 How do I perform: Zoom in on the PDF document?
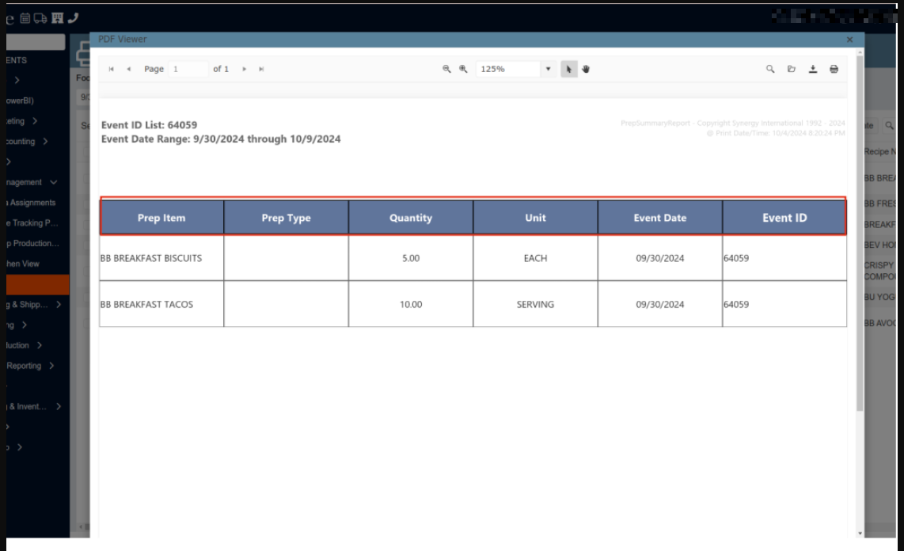pos(464,69)
